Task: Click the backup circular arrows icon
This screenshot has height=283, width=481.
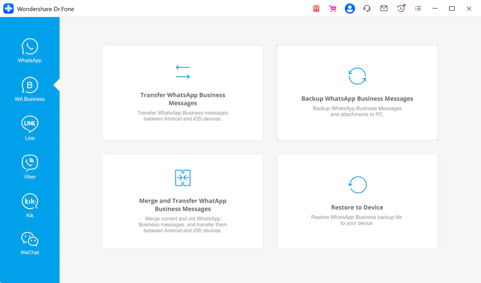Action: coord(358,76)
